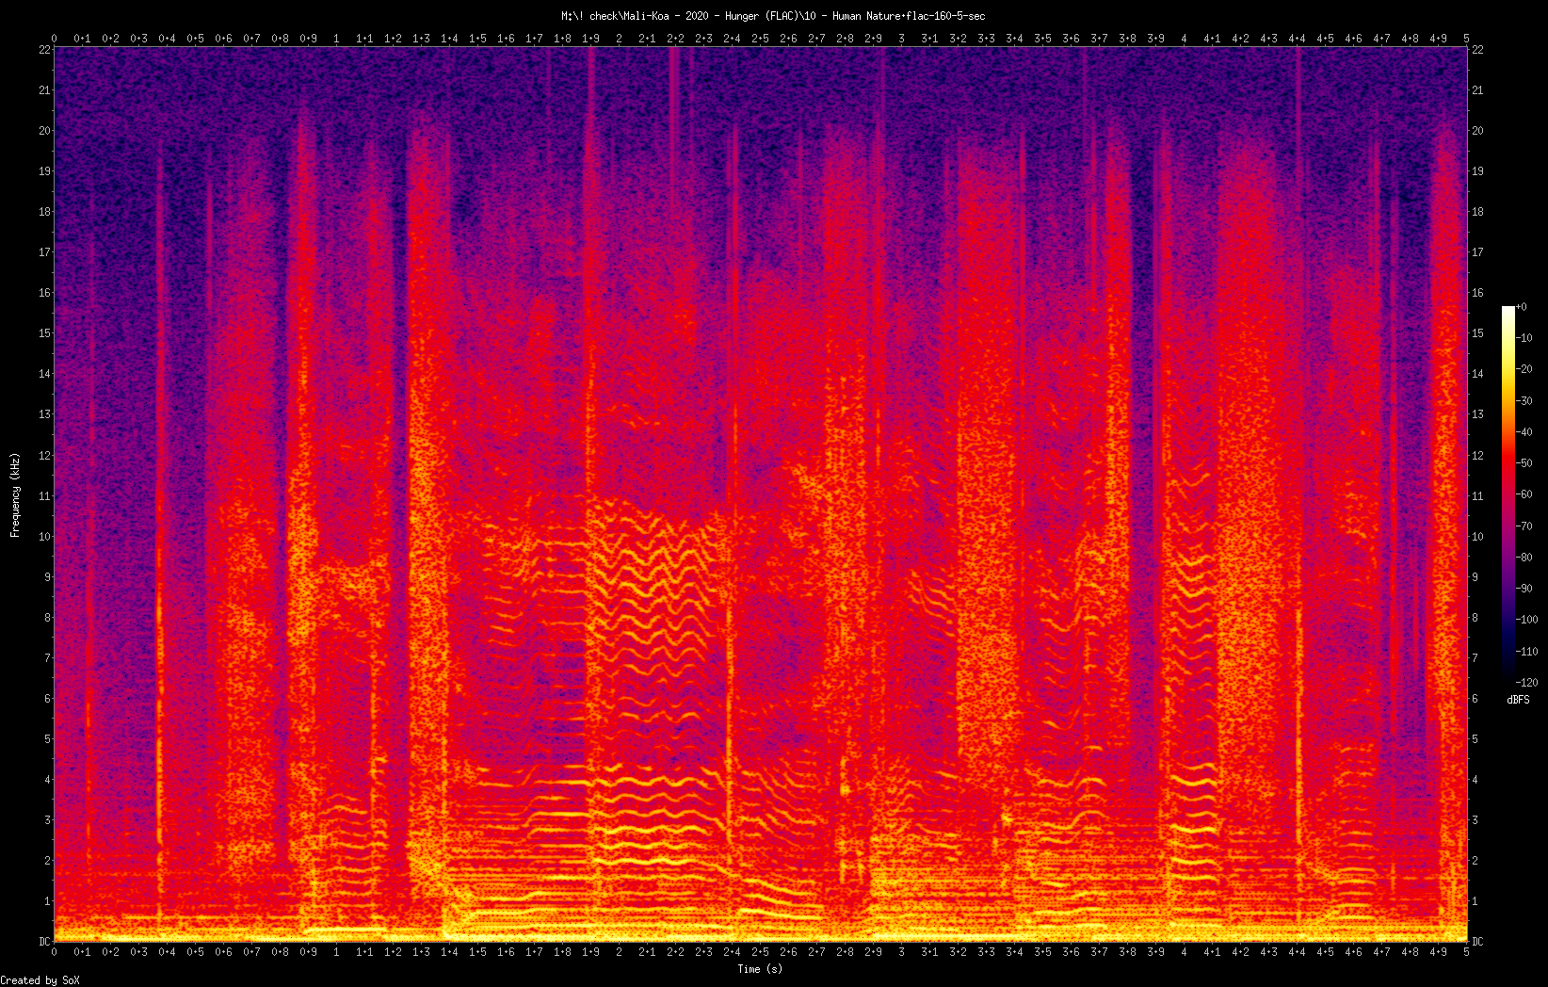Click the "4" second tick on the top time axis
1548x987 pixels.
1184,39
